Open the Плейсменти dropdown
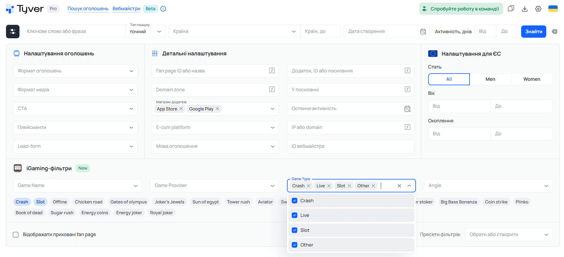Image resolution: width=564 pixels, height=257 pixels. coord(75,127)
